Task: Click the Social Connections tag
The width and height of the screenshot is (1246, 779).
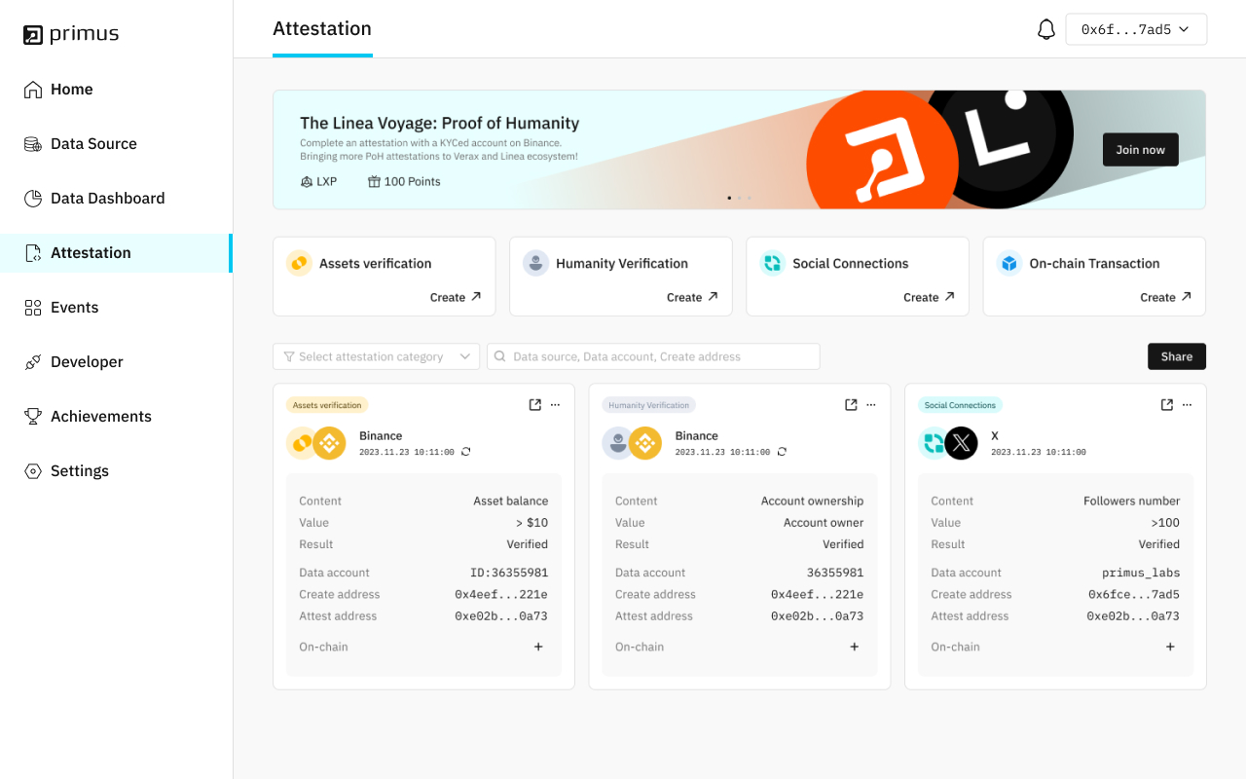Action: coord(960,405)
